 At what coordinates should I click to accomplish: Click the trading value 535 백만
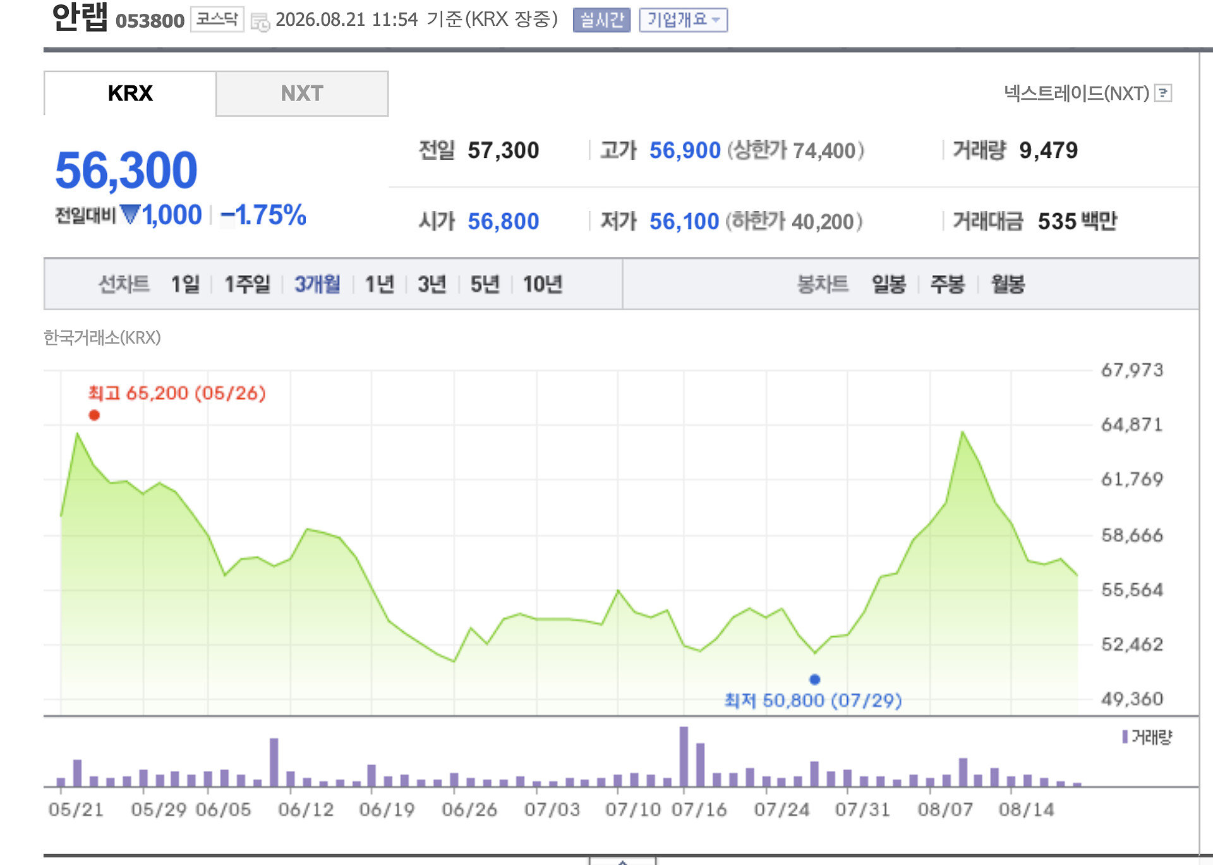point(1078,221)
